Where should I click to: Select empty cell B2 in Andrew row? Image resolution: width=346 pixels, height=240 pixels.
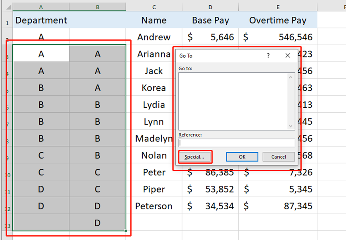[98, 37]
